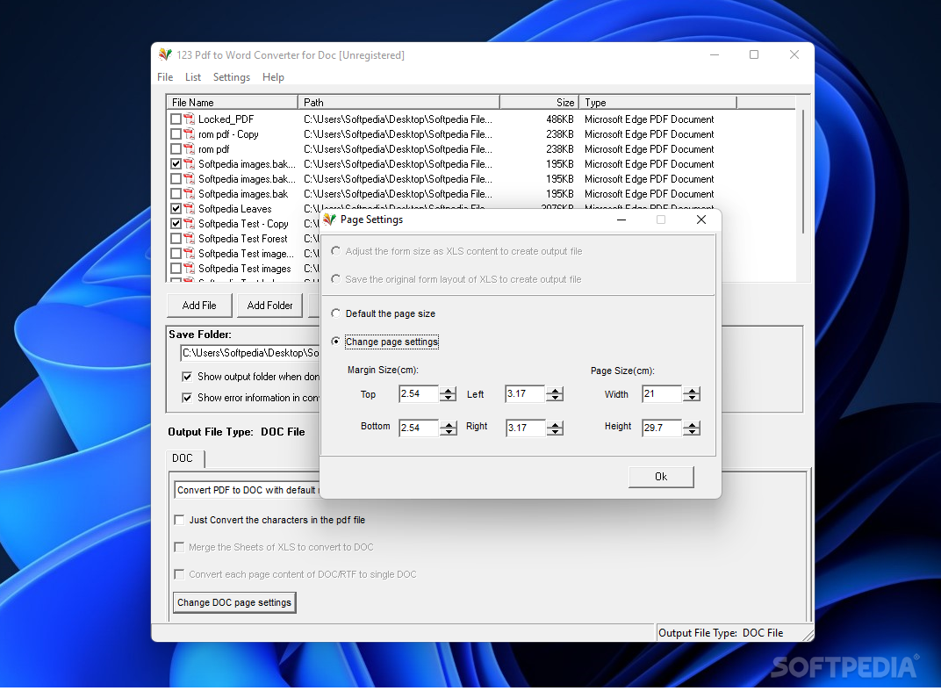Select Default the page size radio button

tap(335, 313)
